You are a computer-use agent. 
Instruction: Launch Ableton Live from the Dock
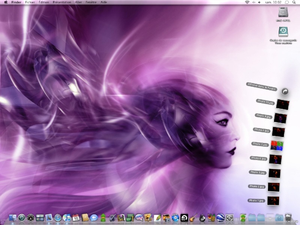(184, 218)
